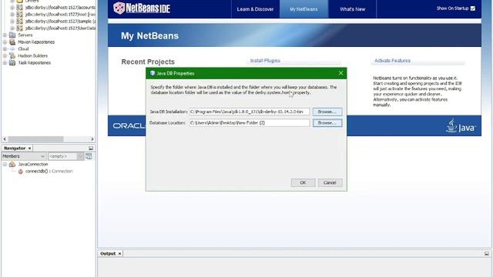493x277 pixels.
Task: Click the Java DB Properties title icon
Action: tap(153, 73)
